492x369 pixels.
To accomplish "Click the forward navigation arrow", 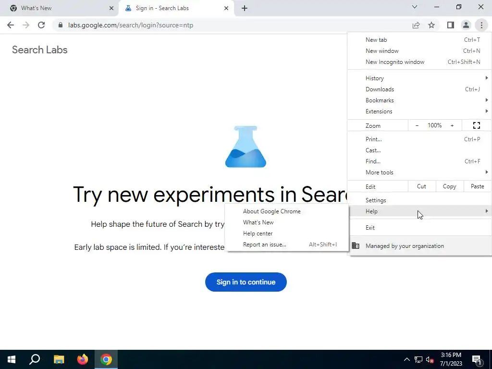I will click(x=26, y=25).
